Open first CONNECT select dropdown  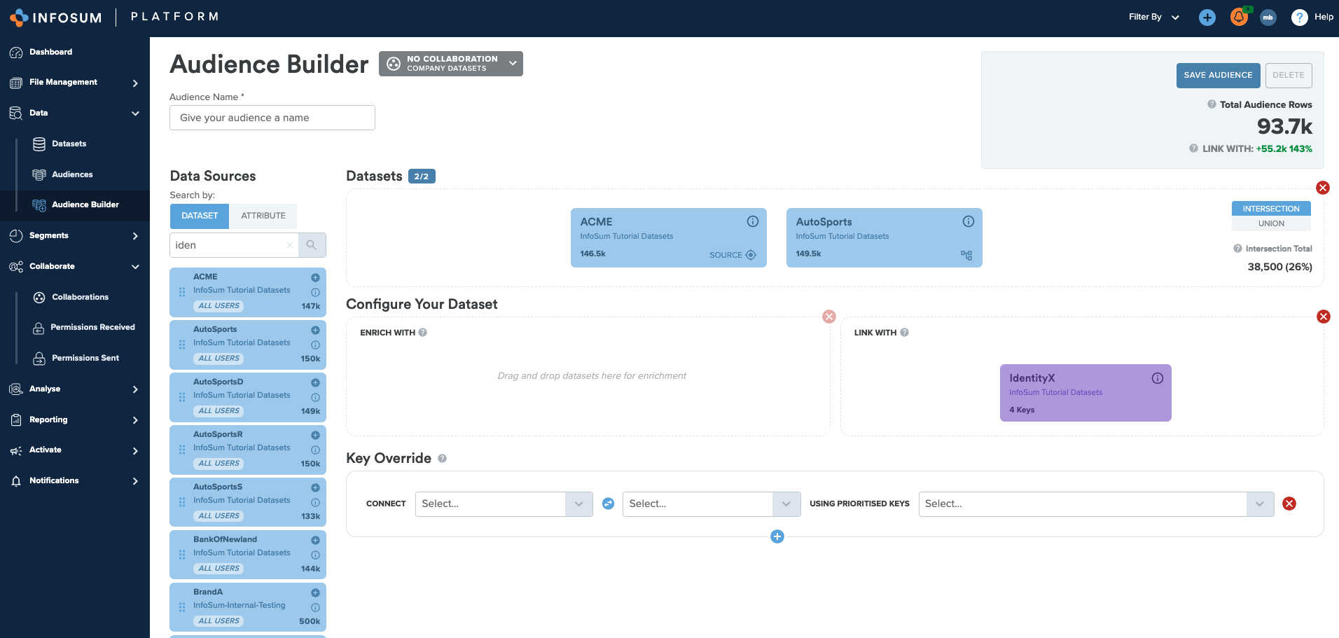504,504
